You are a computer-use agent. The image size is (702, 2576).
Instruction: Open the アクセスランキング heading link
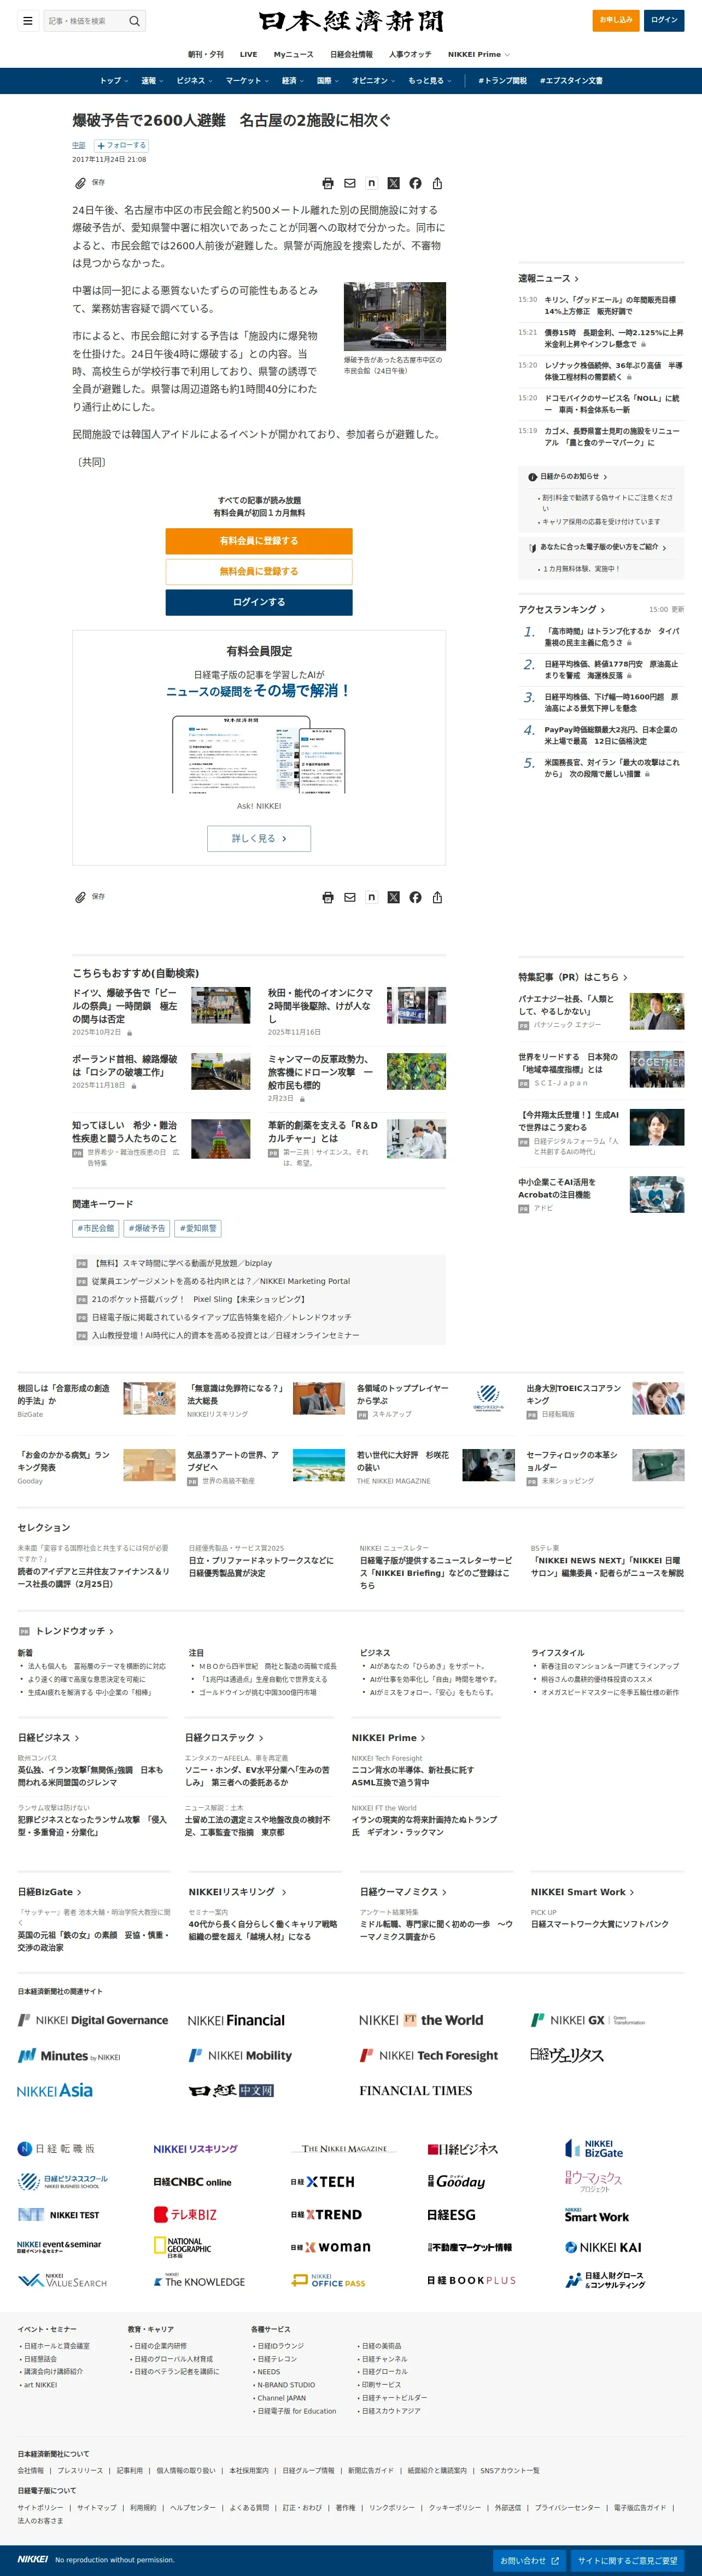(x=561, y=609)
